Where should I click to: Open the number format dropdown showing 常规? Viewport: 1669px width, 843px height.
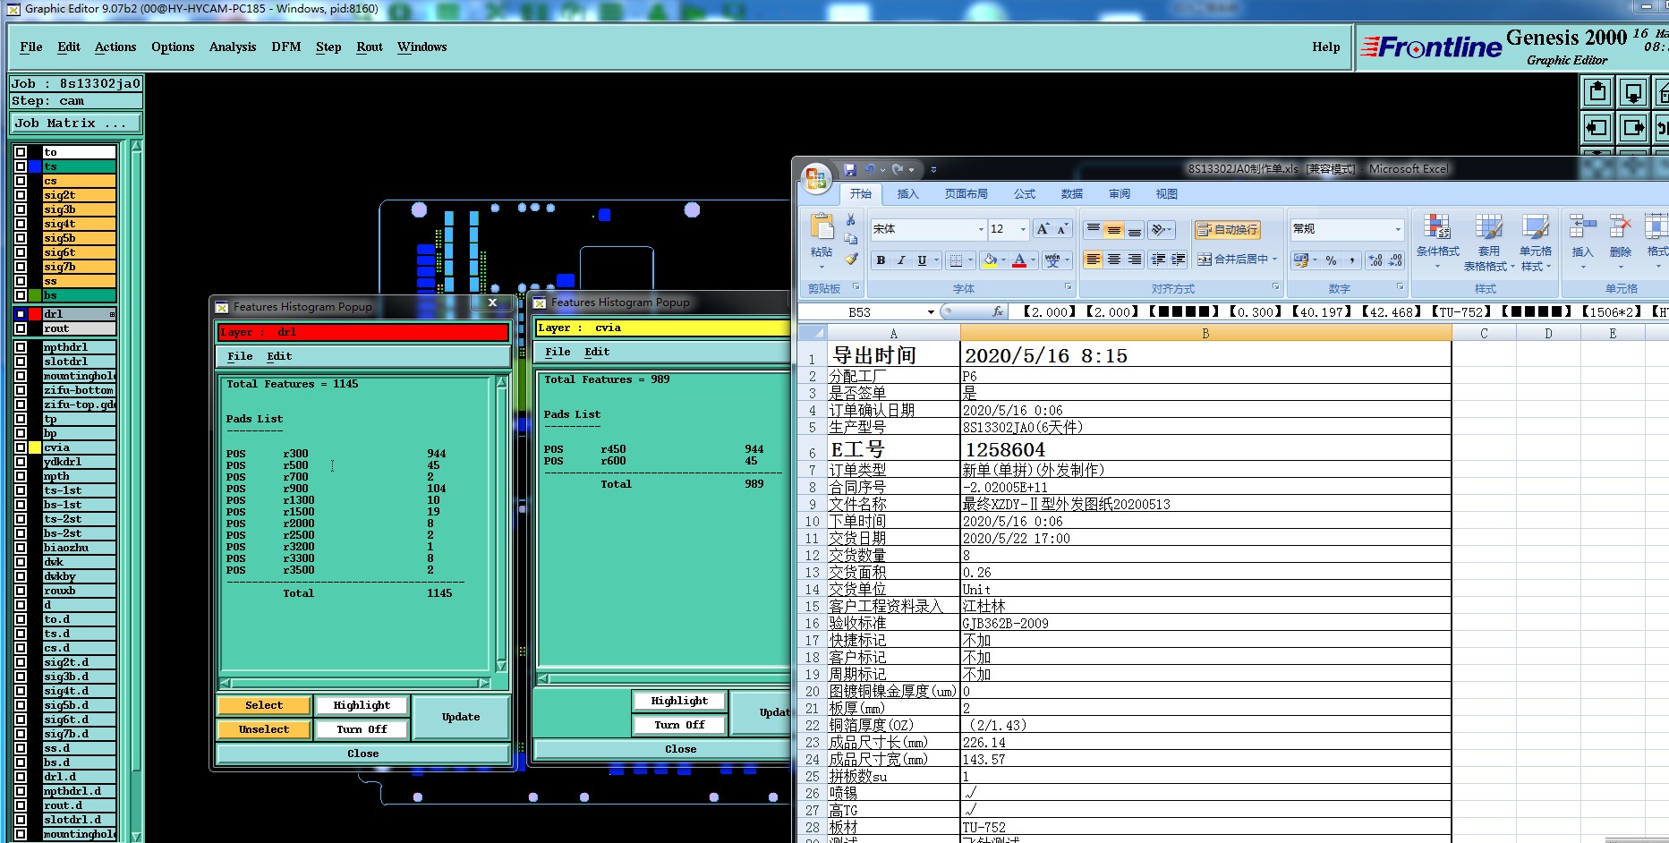click(x=1398, y=230)
